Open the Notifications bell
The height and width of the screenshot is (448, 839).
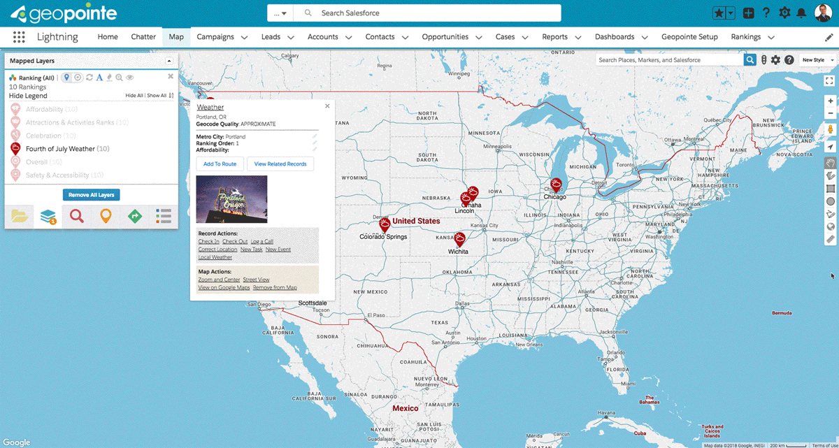[802, 13]
